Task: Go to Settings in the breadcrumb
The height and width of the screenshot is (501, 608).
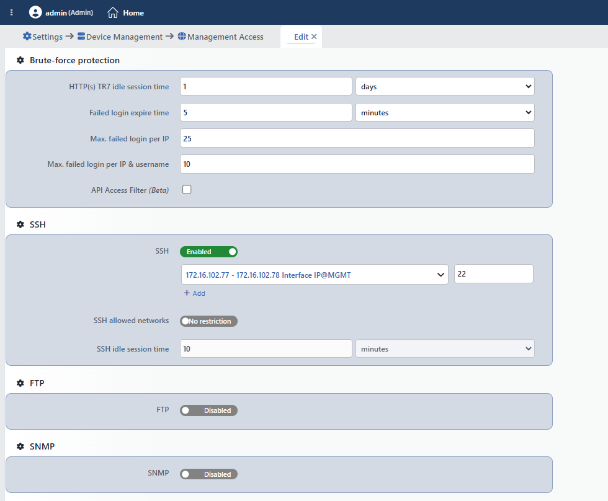Action: pos(47,37)
